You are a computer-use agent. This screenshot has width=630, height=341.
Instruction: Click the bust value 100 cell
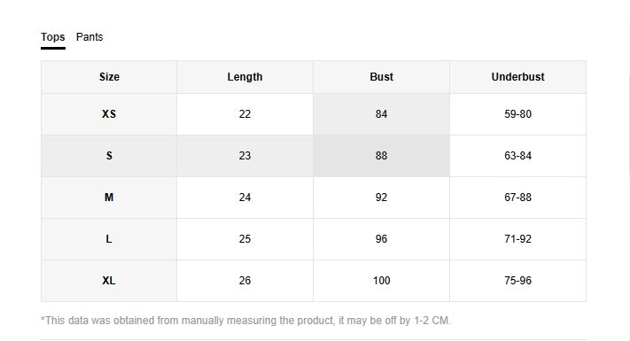click(x=381, y=281)
